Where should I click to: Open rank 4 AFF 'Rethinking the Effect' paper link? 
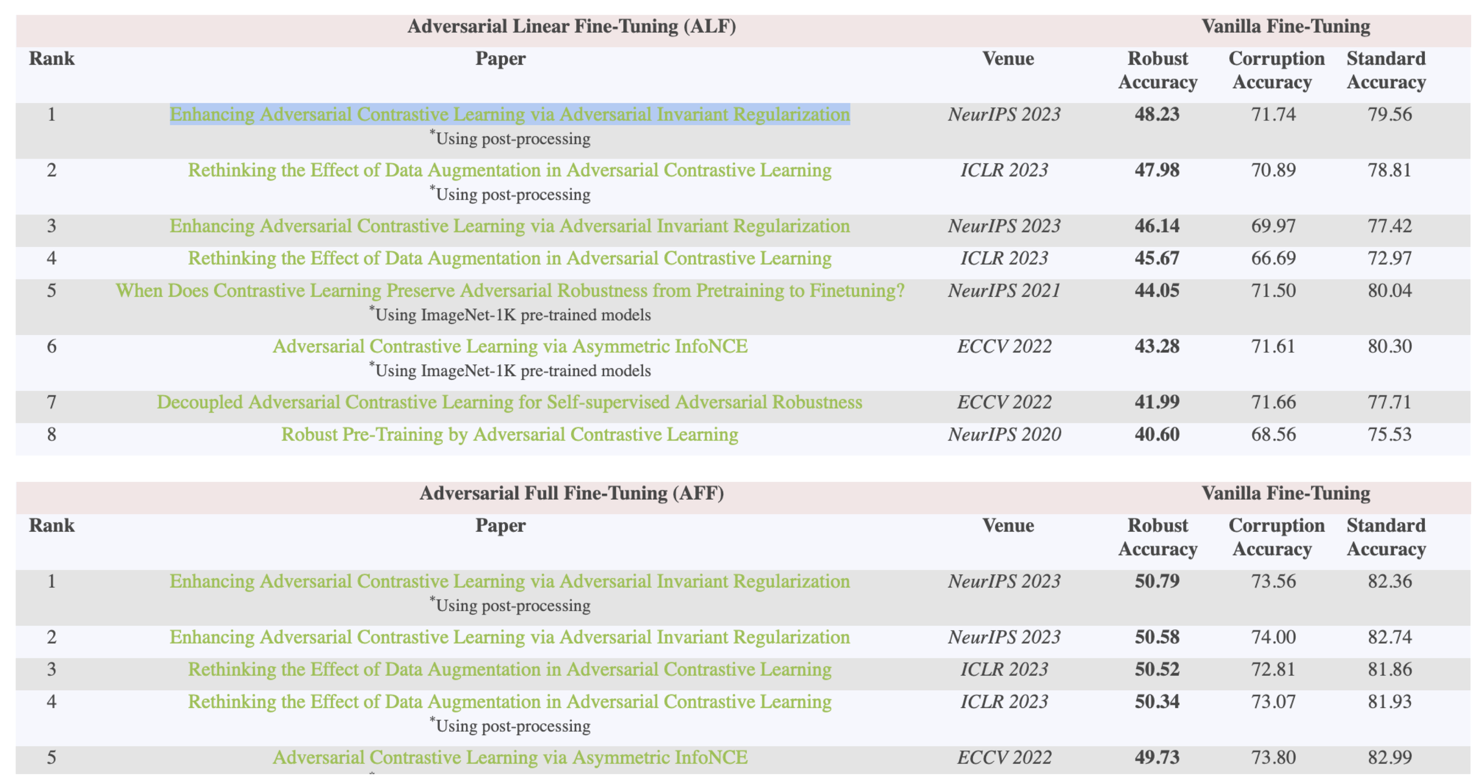pos(510,701)
